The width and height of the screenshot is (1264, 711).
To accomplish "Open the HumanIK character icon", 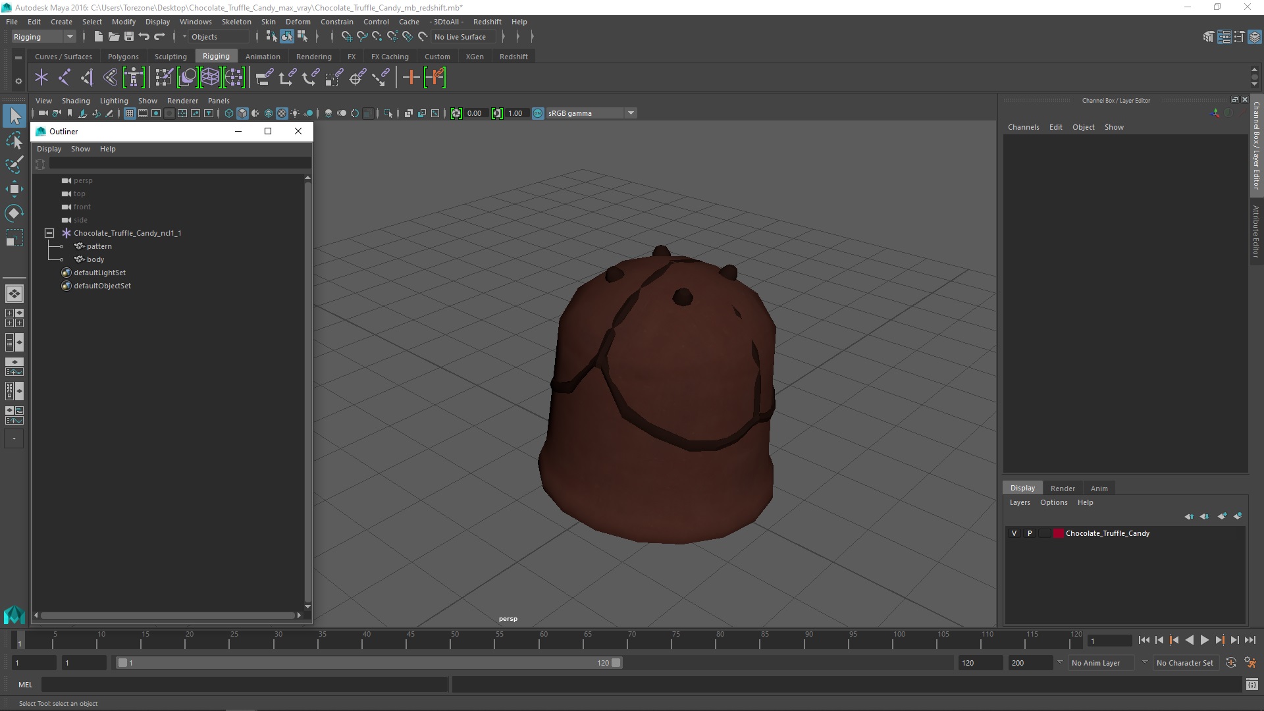I will click(x=134, y=78).
